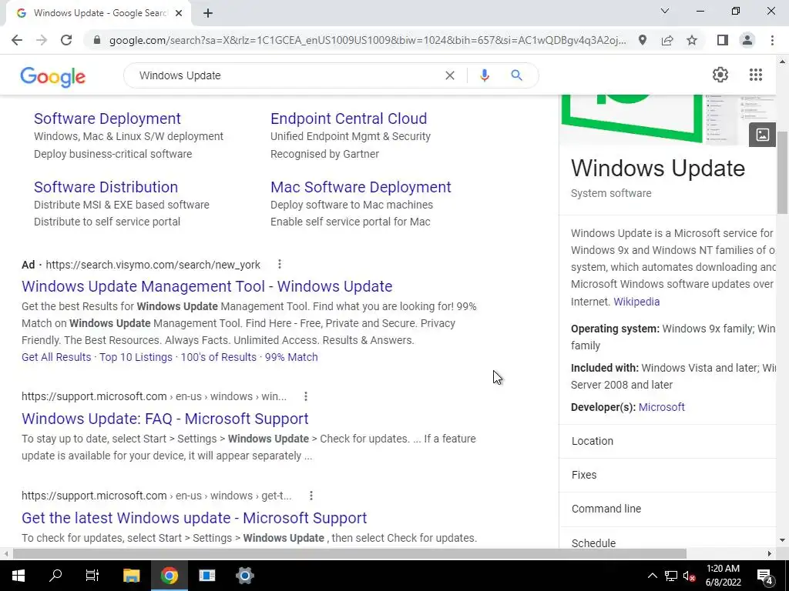Show hidden system tray icons

click(652, 576)
